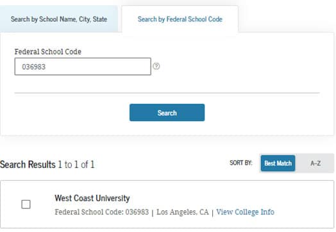Screen dimensions: 336x232
Task: Click the 036983 value inside the code box
Action: click(x=33, y=67)
